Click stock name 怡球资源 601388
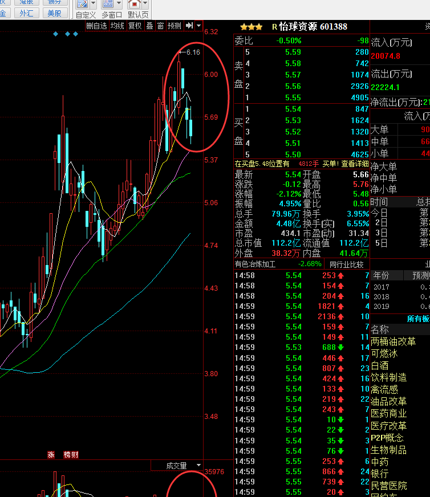The width and height of the screenshot is (430, 497). click(313, 27)
